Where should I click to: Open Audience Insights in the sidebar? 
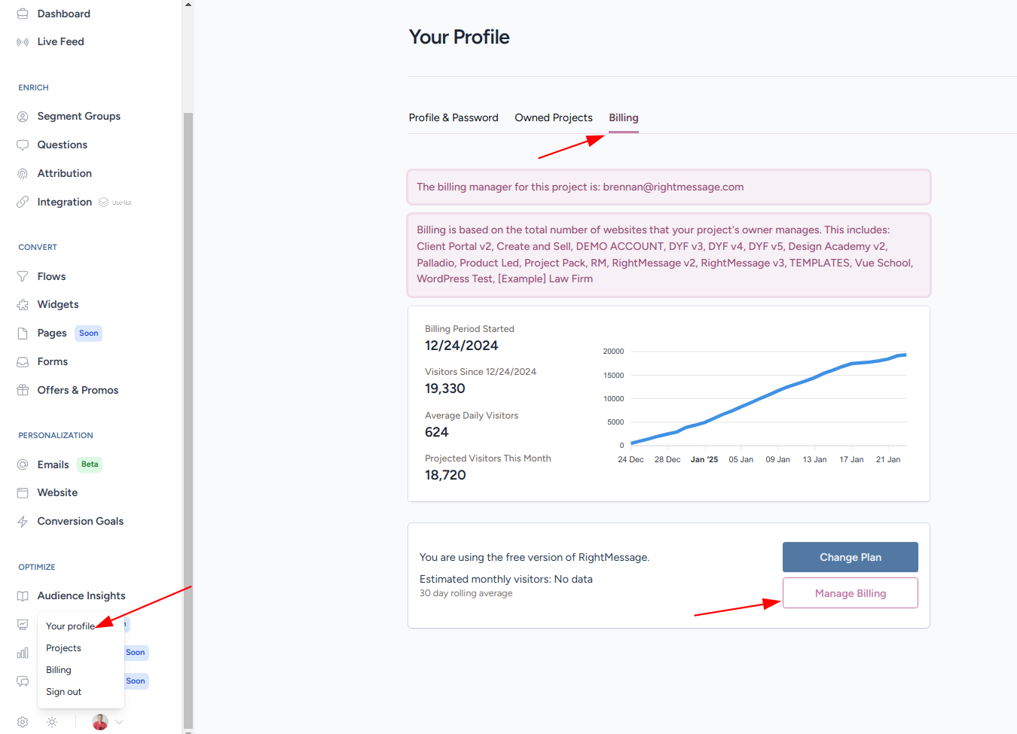(81, 596)
